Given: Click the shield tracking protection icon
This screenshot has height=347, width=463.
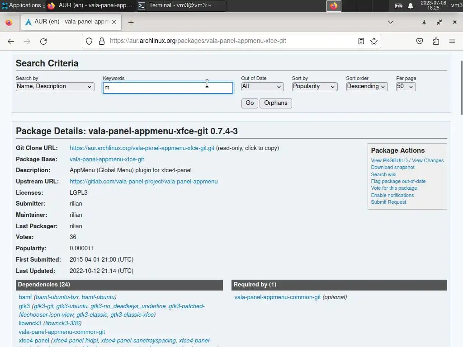Looking at the screenshot, I should click(89, 41).
